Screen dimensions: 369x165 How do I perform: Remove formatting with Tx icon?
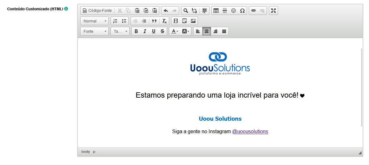(165, 21)
